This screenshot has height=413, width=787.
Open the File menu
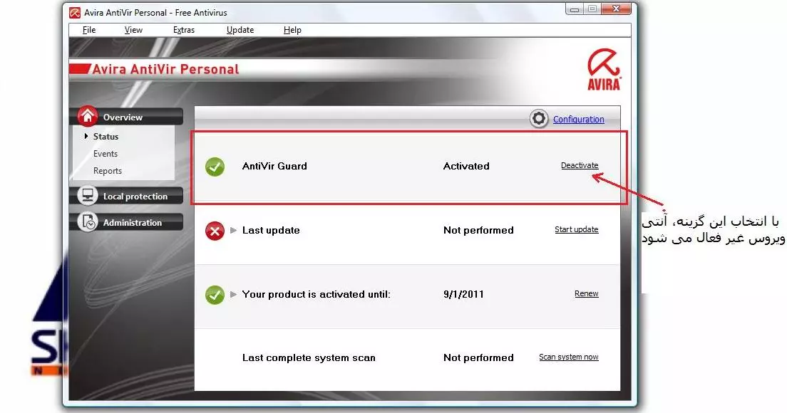coord(89,30)
